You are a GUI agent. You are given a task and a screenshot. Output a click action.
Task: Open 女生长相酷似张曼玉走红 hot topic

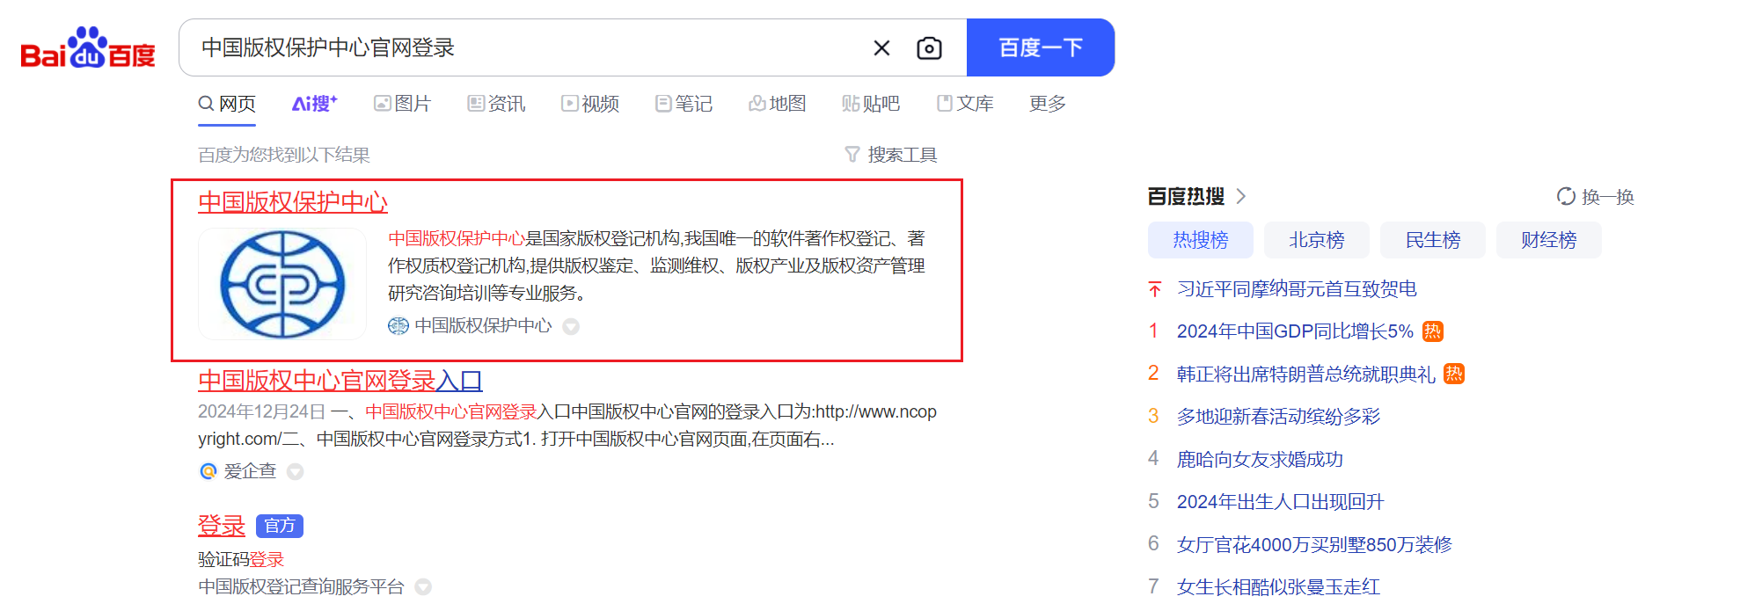click(x=1279, y=587)
